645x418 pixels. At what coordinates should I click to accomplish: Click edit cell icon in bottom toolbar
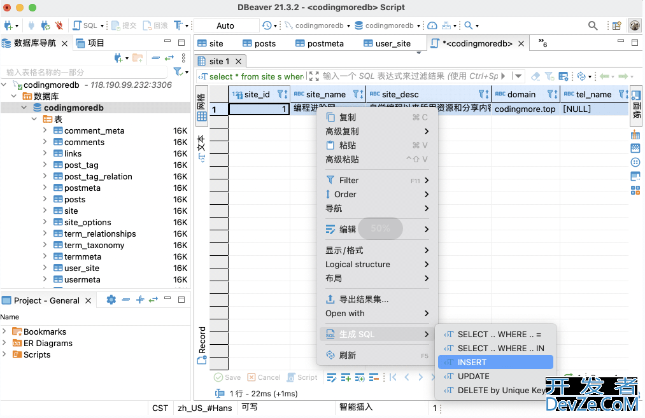[x=332, y=377]
